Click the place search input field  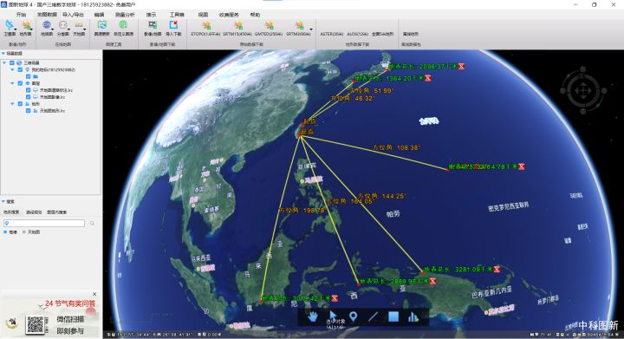[44, 223]
